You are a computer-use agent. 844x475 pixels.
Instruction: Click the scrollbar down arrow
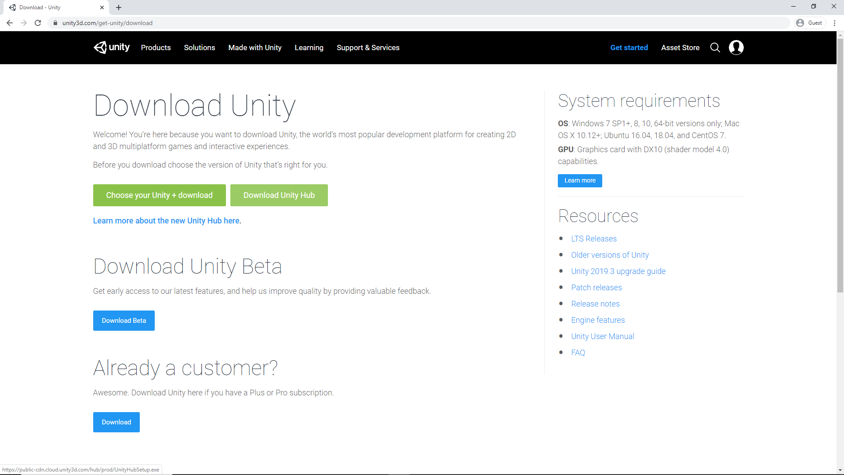pos(840,471)
